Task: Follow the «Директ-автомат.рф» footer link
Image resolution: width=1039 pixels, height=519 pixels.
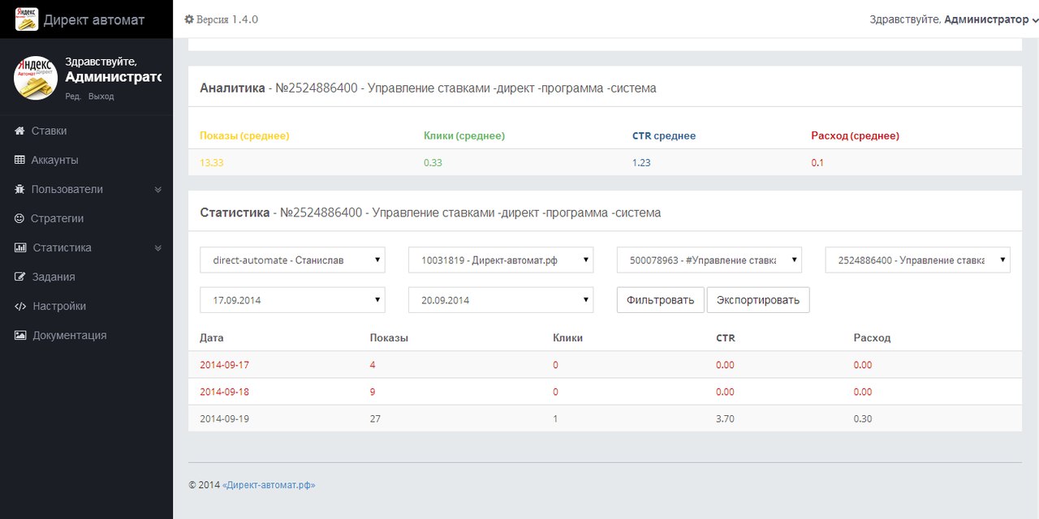Action: [269, 485]
